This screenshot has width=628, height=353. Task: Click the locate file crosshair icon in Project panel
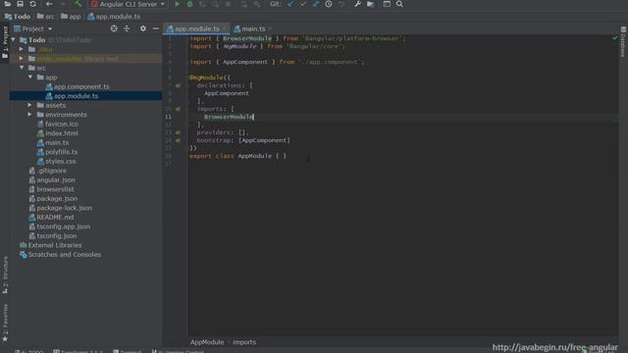point(114,28)
